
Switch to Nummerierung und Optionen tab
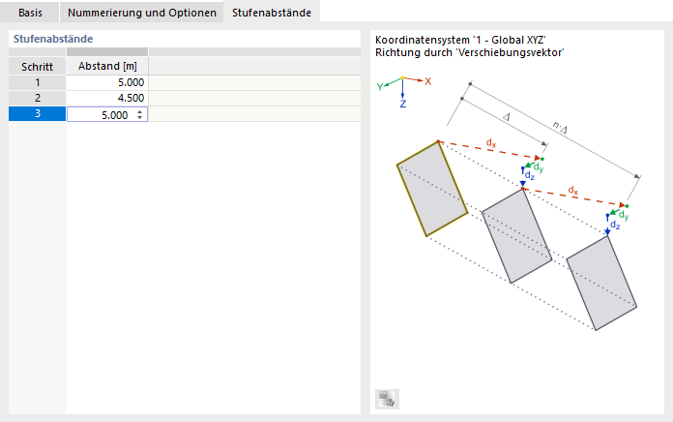(141, 13)
